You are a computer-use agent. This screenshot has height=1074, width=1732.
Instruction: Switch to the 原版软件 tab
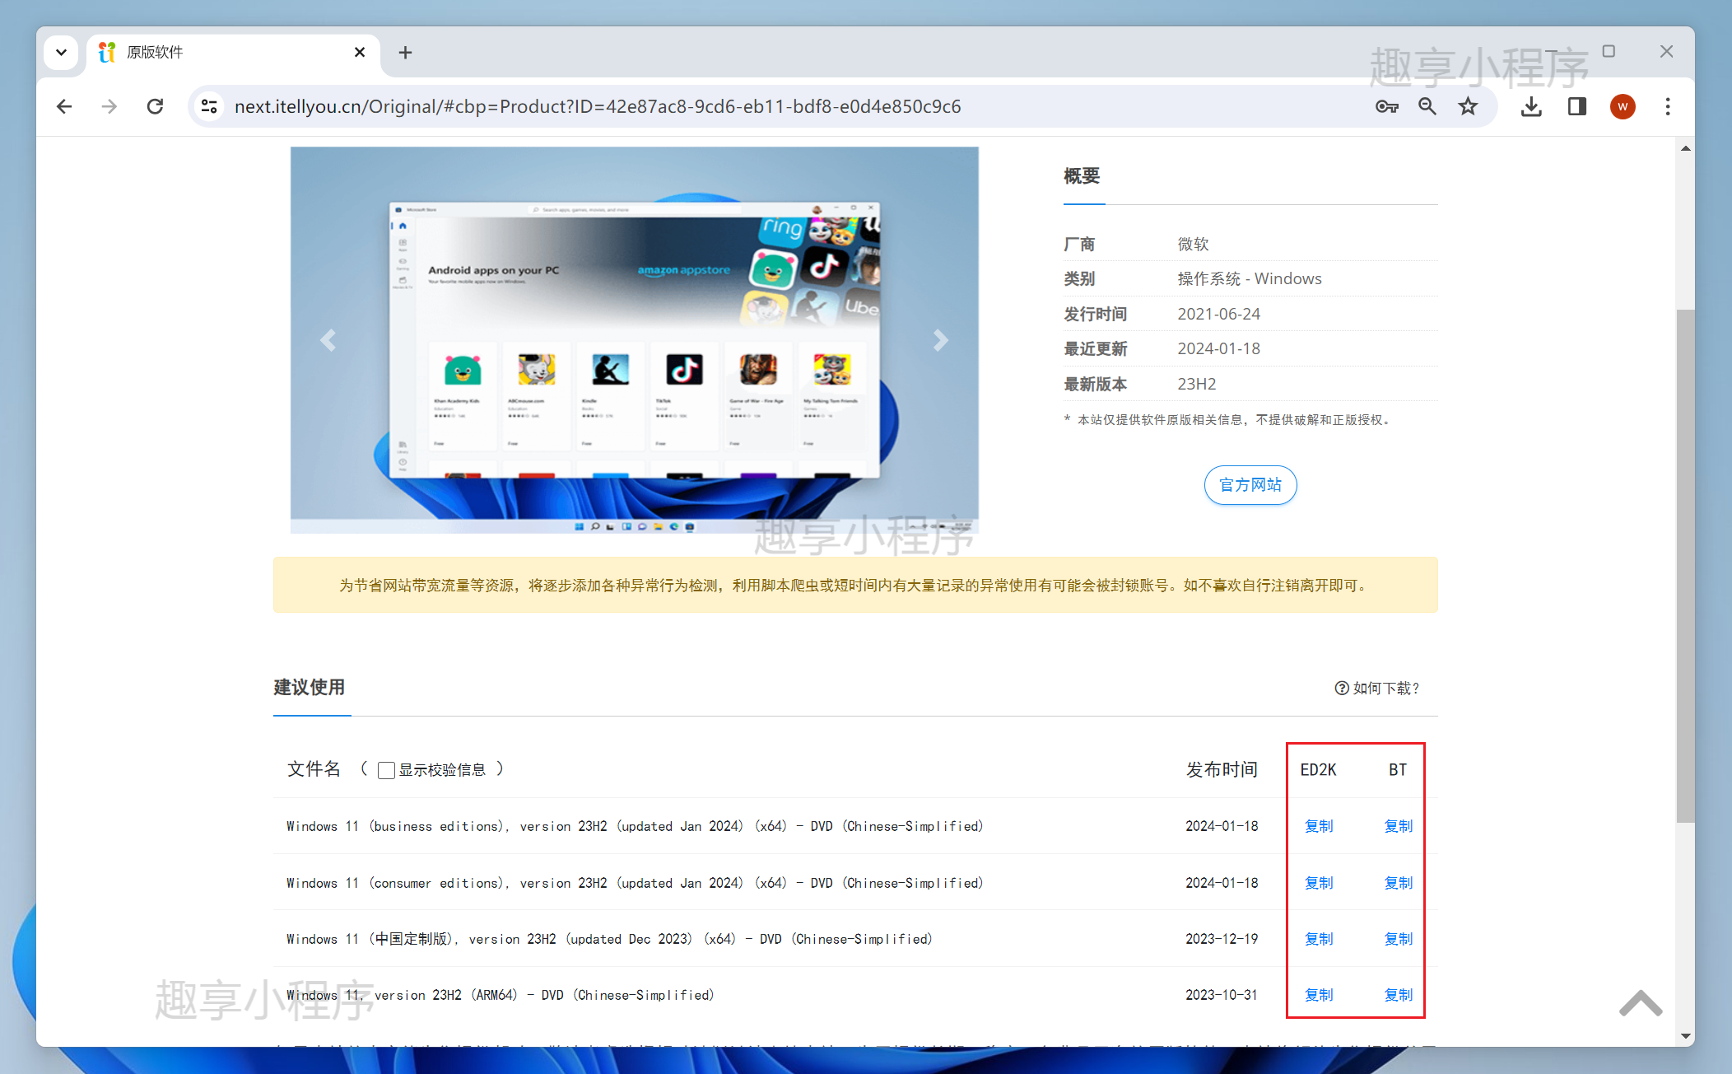(234, 53)
